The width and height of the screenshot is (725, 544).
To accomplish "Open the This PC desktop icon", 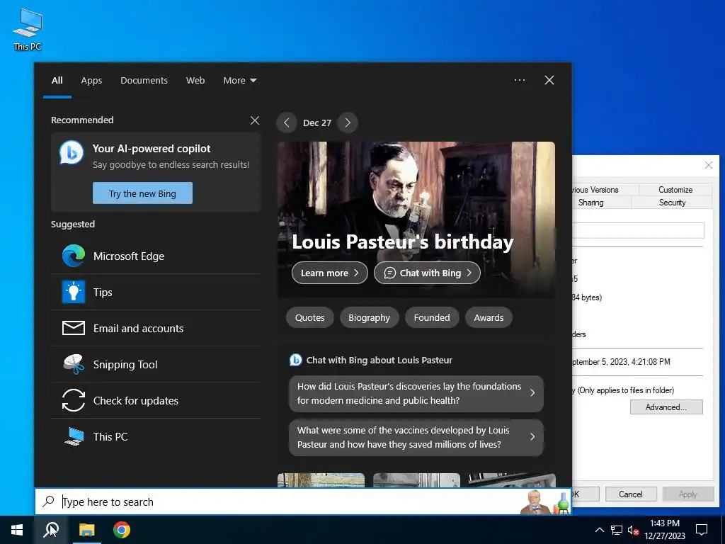I will tap(28, 30).
